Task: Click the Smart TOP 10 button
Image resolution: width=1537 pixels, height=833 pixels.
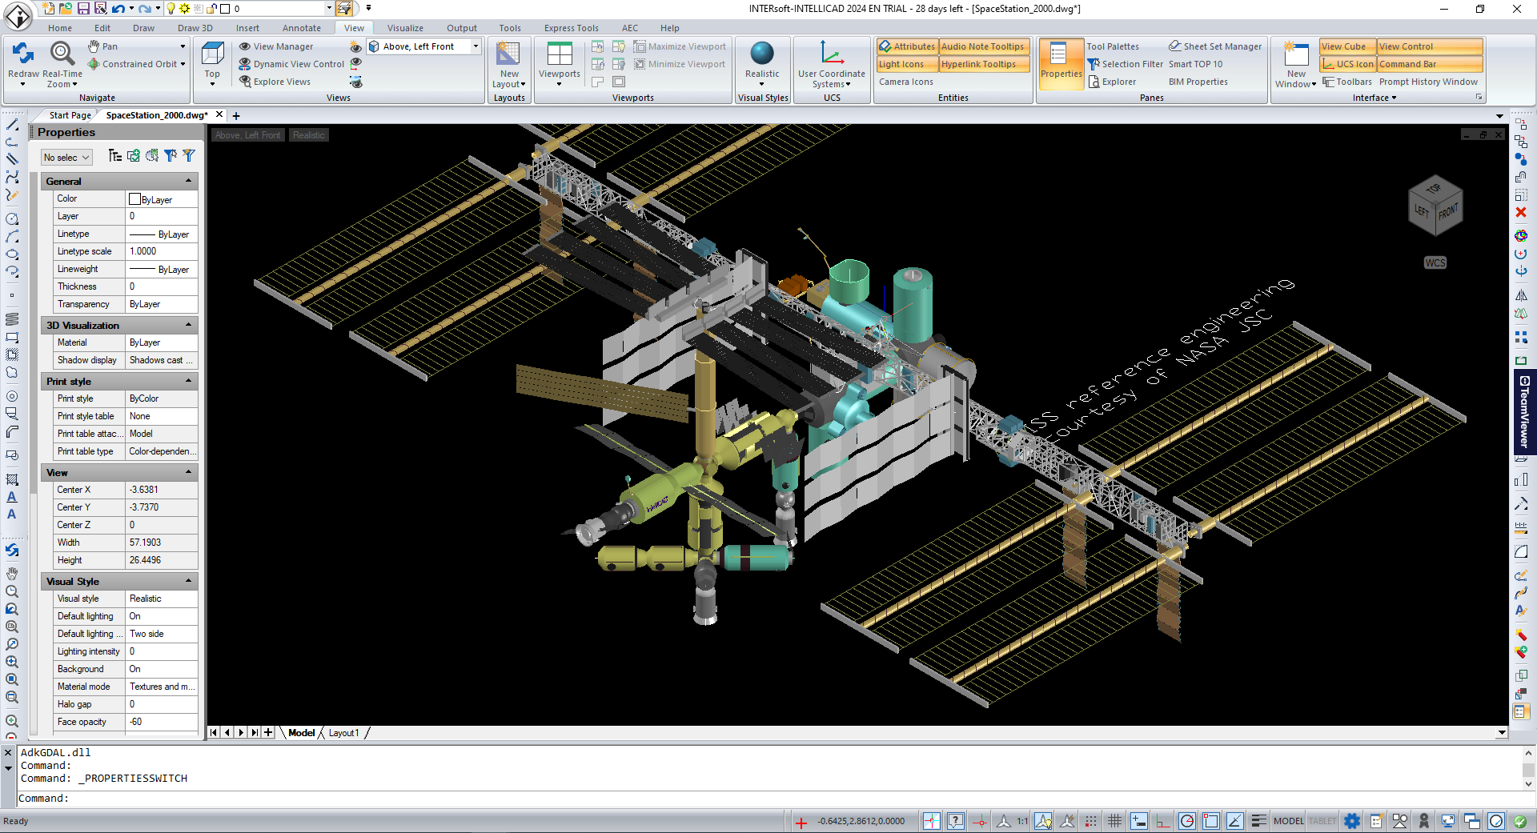Action: (x=1196, y=63)
